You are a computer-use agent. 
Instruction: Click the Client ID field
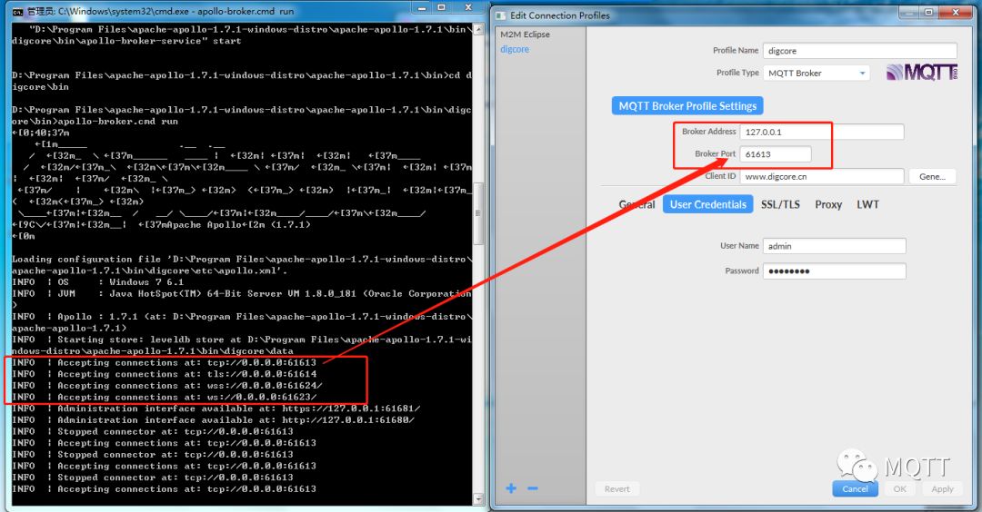click(x=822, y=176)
